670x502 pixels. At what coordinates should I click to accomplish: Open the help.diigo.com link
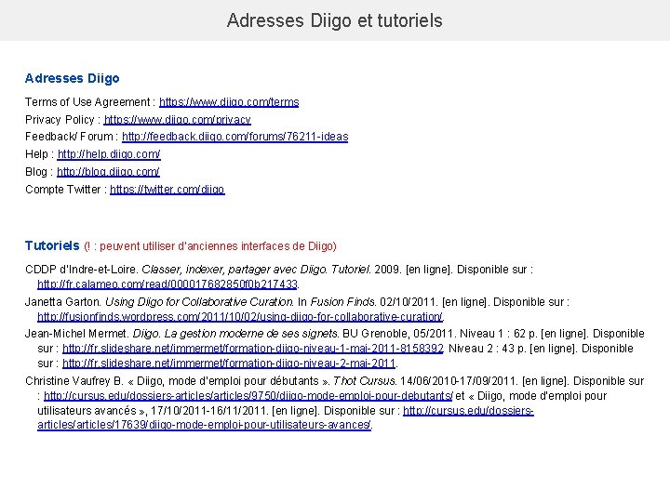click(109, 154)
